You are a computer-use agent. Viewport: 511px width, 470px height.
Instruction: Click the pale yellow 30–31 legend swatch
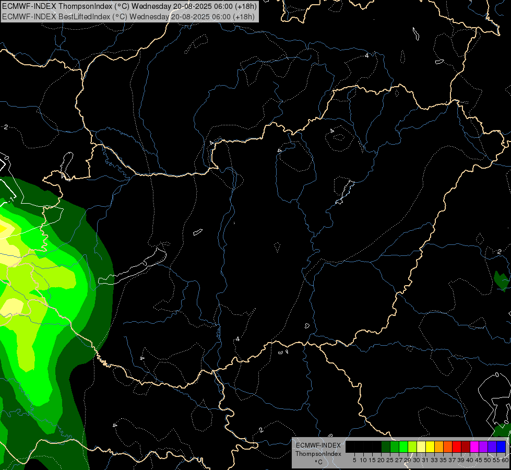coord(421,446)
